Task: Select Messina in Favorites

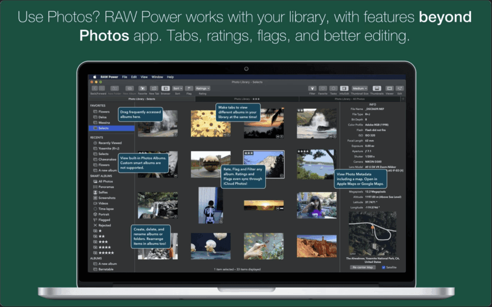Action: pyautogui.click(x=101, y=123)
